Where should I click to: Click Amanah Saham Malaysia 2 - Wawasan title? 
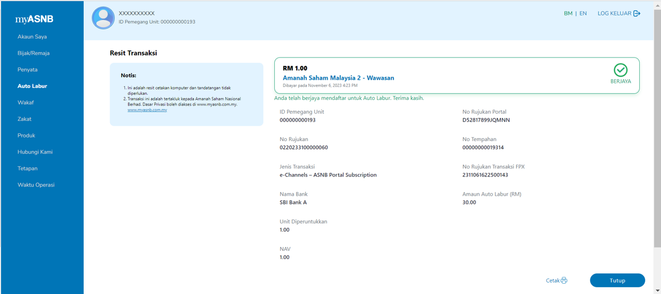[338, 78]
